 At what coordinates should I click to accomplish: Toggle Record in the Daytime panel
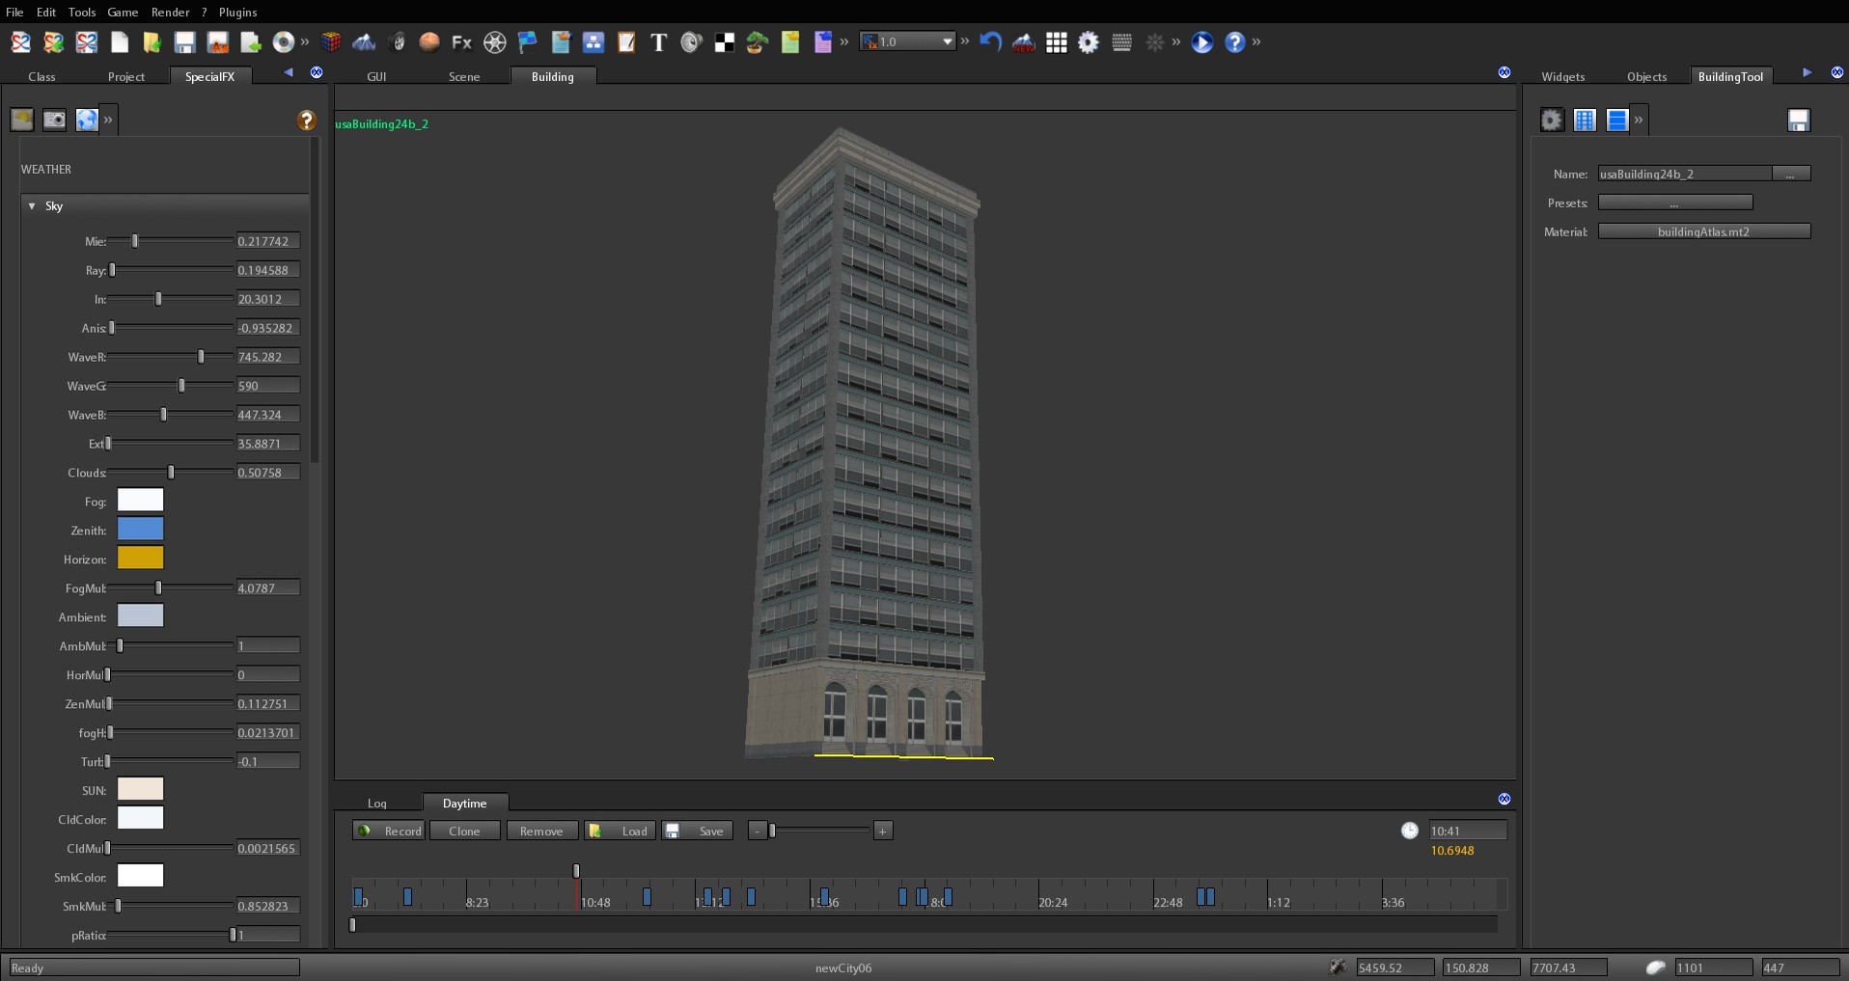click(x=389, y=831)
